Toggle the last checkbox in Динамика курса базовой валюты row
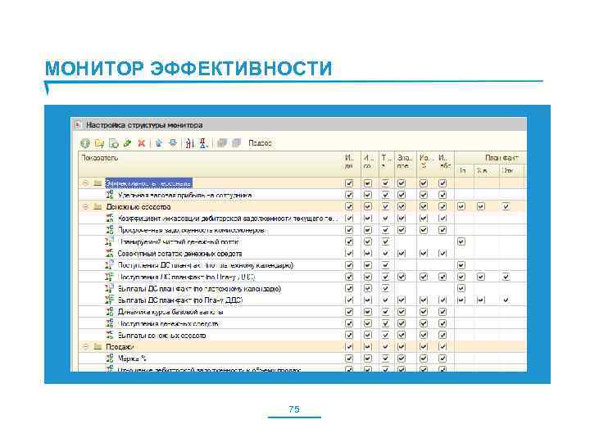The image size is (590, 442). coord(442,312)
